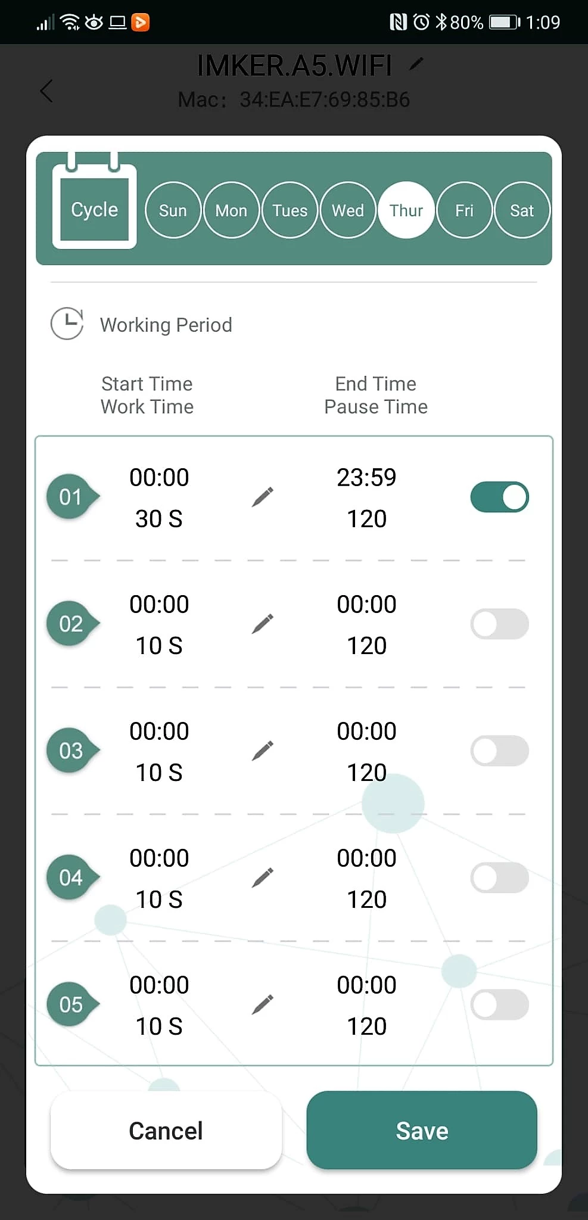The image size is (588, 1220).
Task: Go back using the arrow icon
Action: coord(46,91)
